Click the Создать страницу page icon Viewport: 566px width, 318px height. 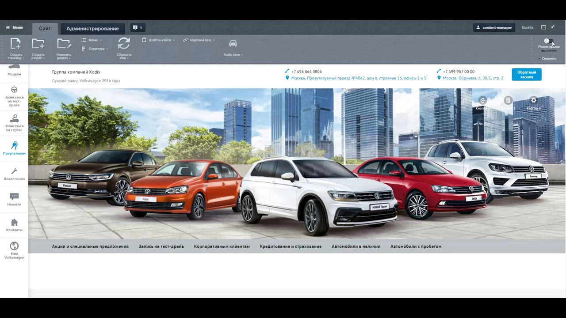tap(16, 44)
